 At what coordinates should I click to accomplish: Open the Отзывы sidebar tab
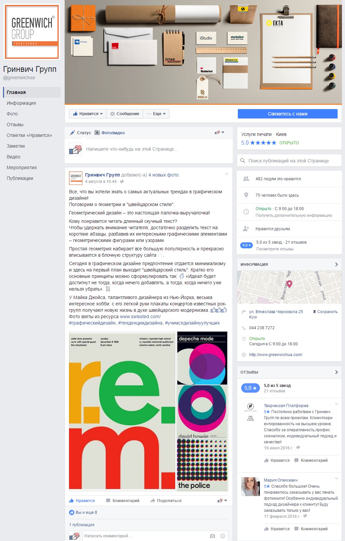pos(32,125)
